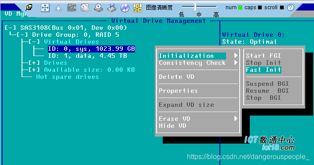Expand the Drives node

[x=34, y=63]
